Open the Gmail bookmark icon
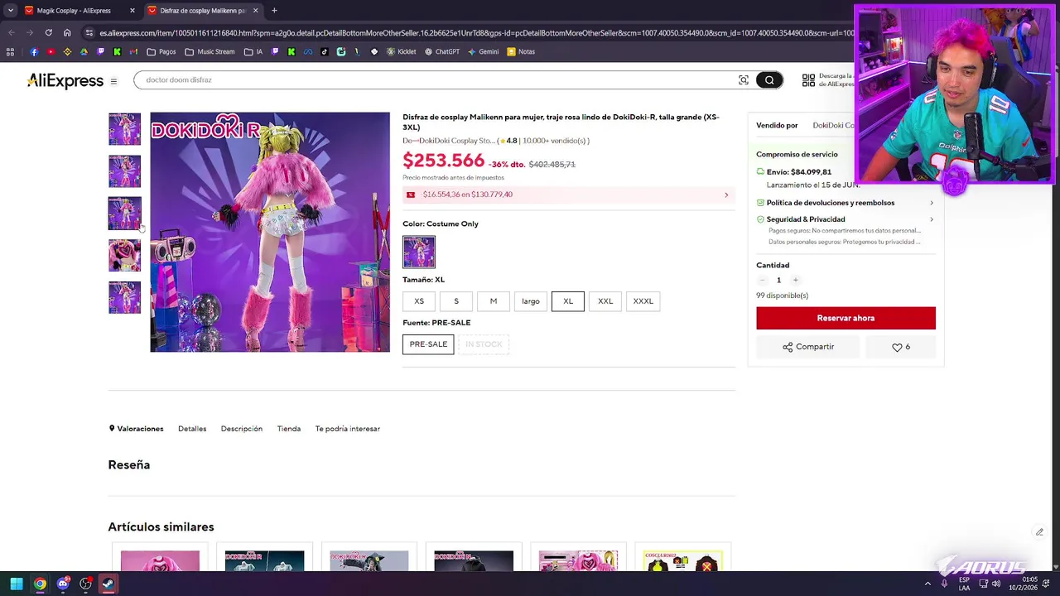 pyautogui.click(x=133, y=51)
